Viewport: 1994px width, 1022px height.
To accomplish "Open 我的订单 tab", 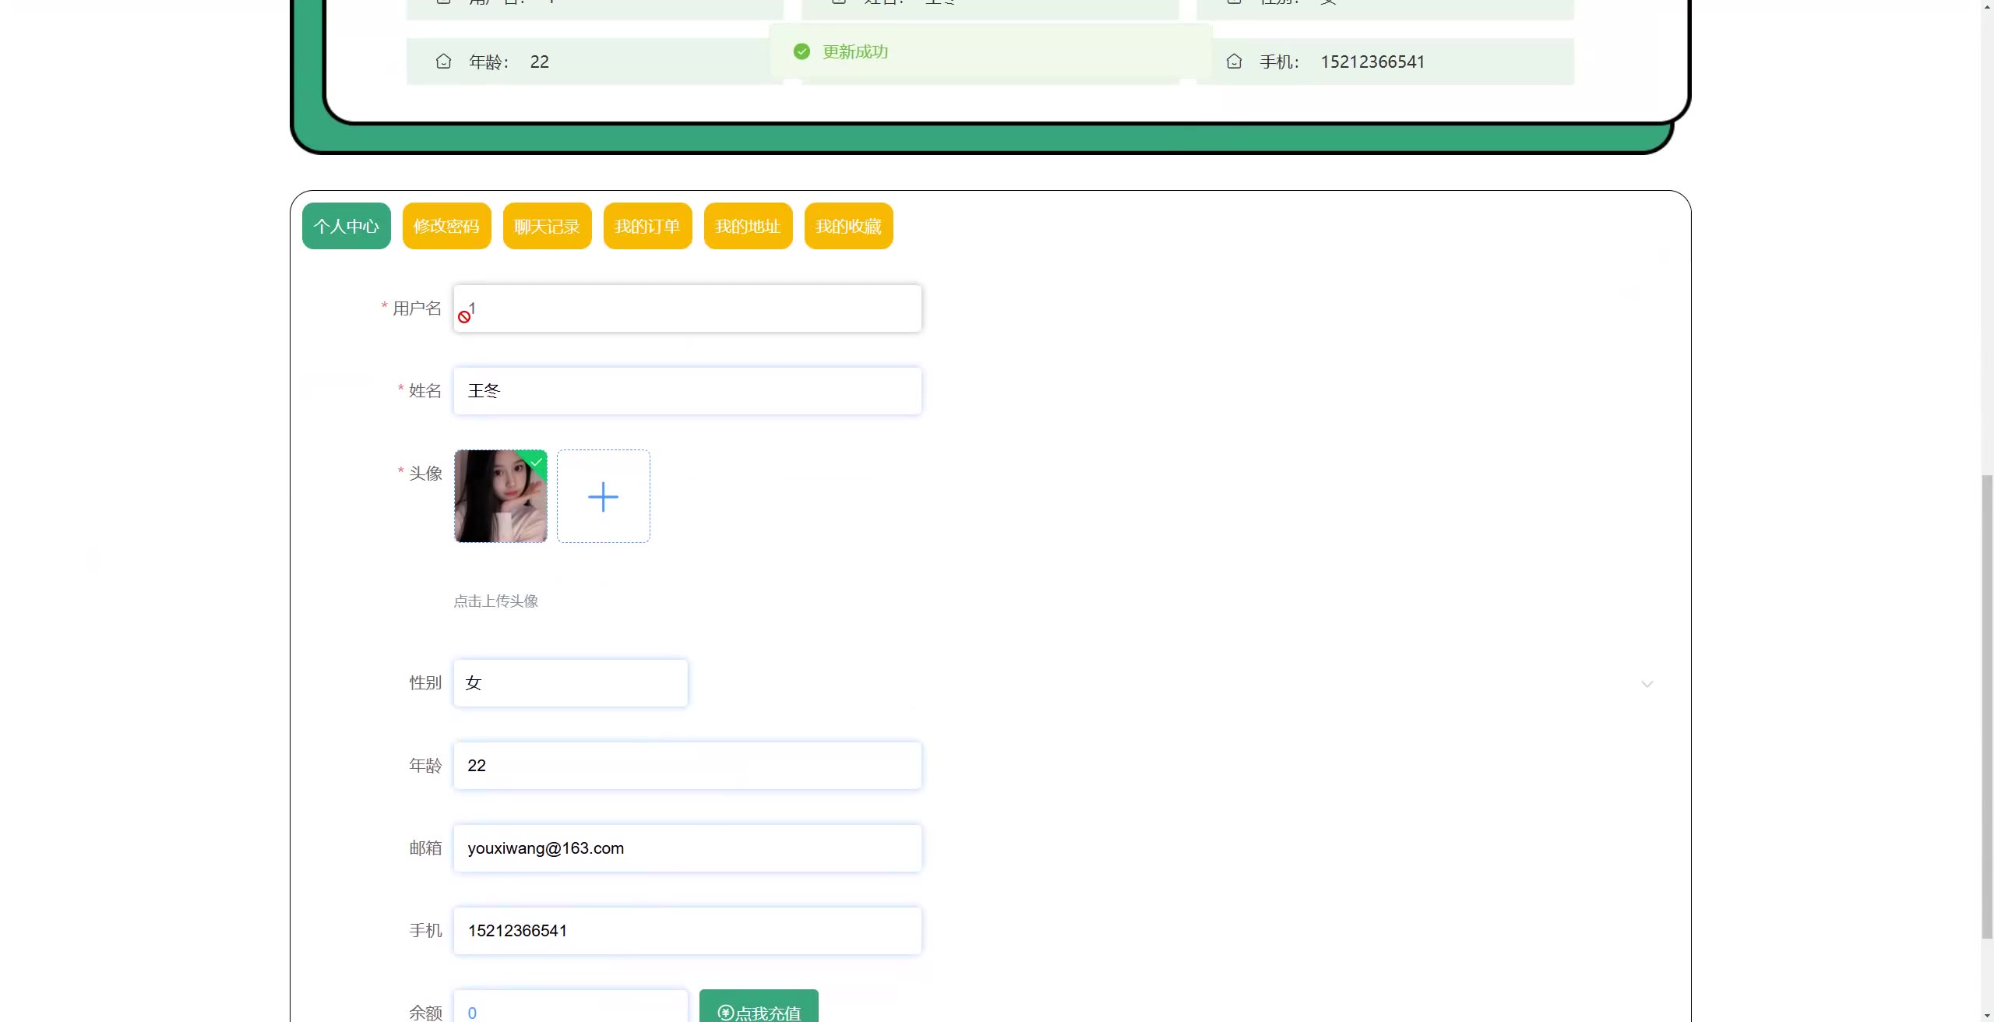I will (x=647, y=226).
